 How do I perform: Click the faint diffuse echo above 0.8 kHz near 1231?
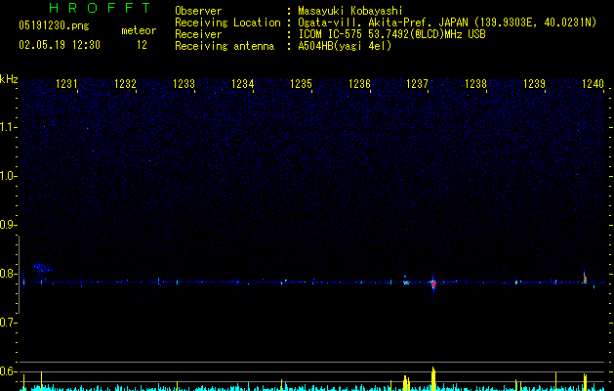[x=42, y=268]
